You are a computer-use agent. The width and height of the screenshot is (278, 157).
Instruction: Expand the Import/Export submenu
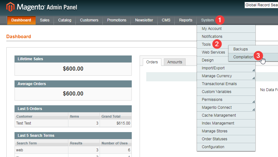(226, 68)
